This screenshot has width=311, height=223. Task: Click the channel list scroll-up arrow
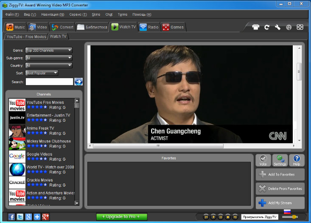click(x=77, y=101)
